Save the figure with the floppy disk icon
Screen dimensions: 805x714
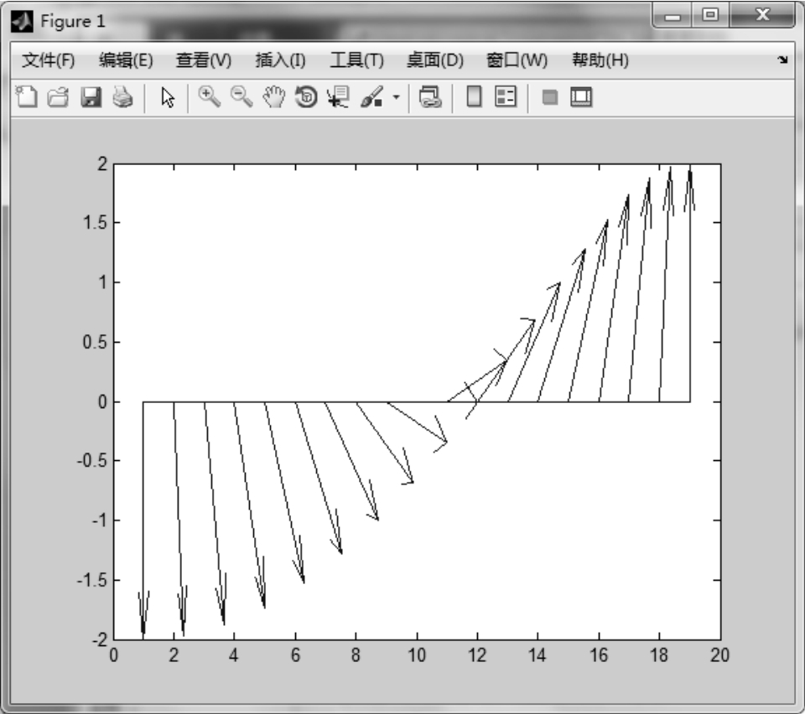(90, 98)
